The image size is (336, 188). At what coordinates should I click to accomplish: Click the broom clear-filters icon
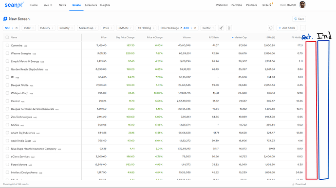221,28
